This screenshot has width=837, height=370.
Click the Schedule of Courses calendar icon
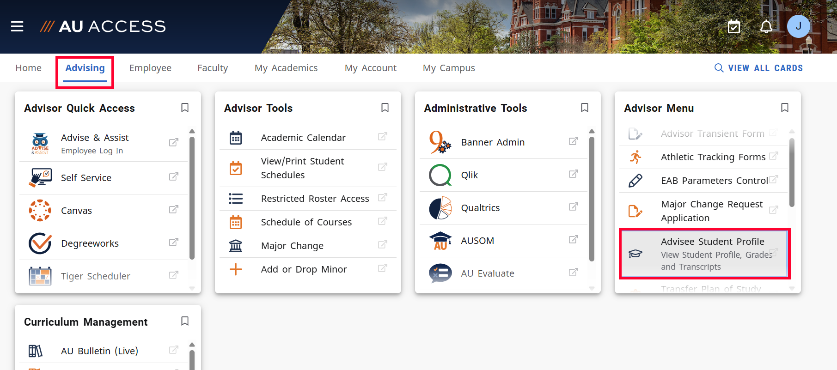click(x=236, y=222)
